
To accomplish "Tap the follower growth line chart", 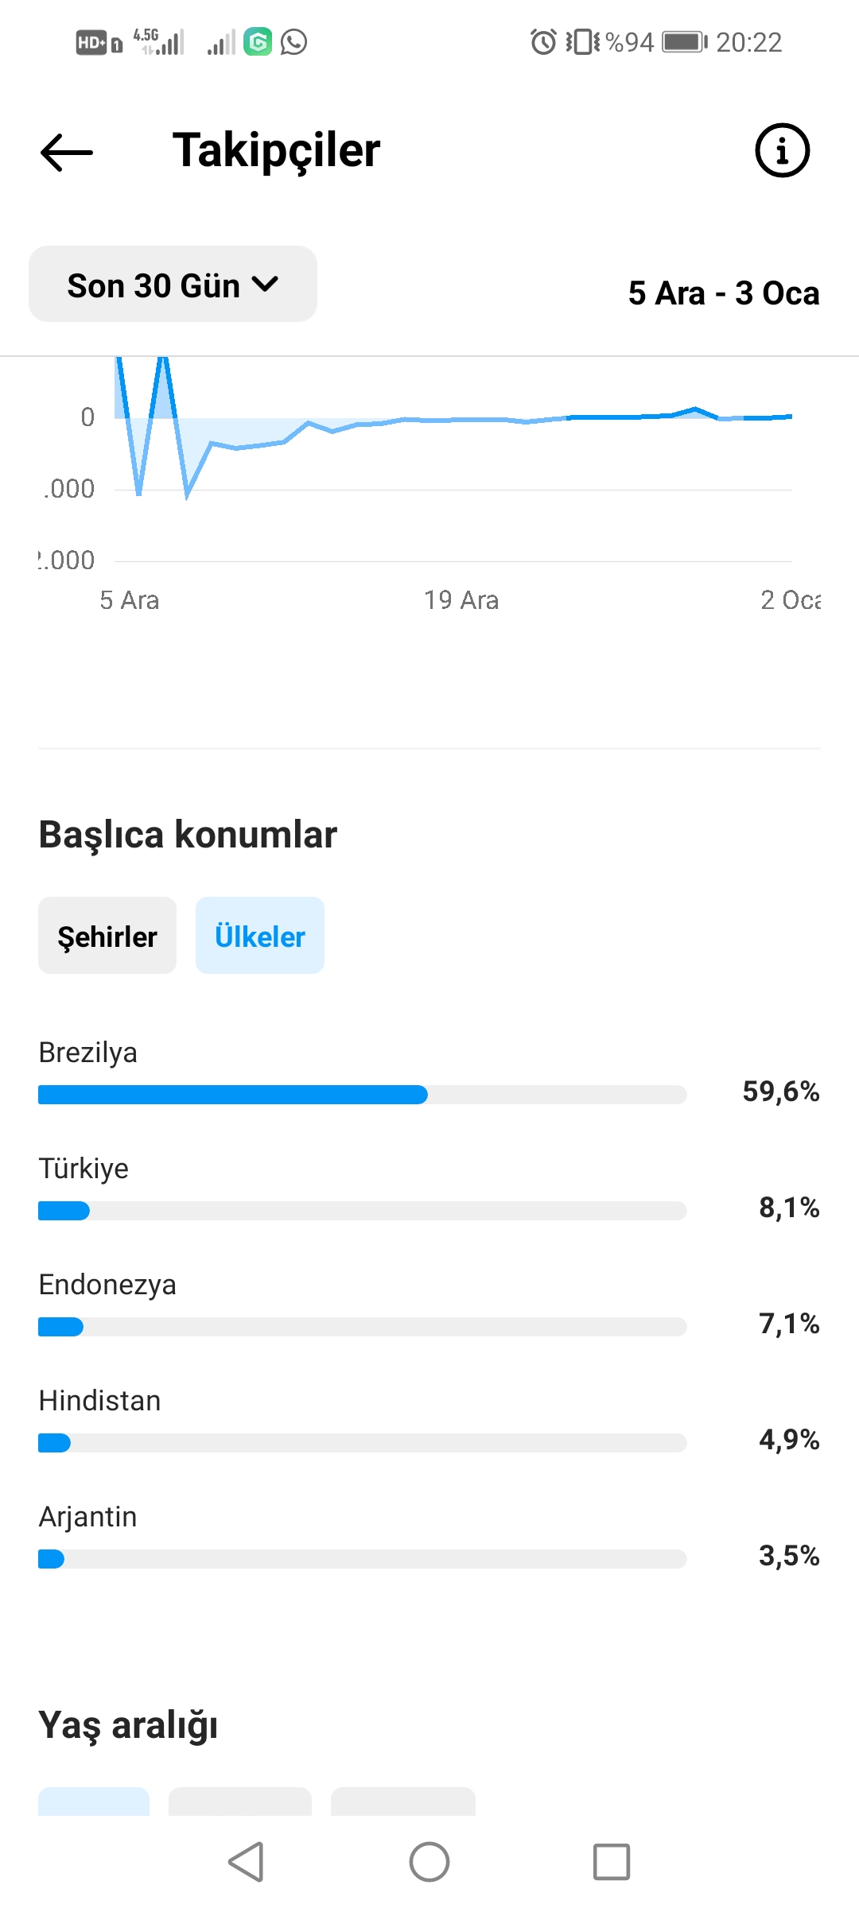I will point(453,461).
